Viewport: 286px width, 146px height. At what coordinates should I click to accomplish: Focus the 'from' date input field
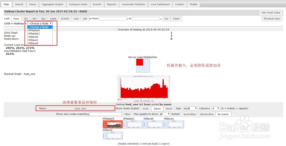click(113, 18)
